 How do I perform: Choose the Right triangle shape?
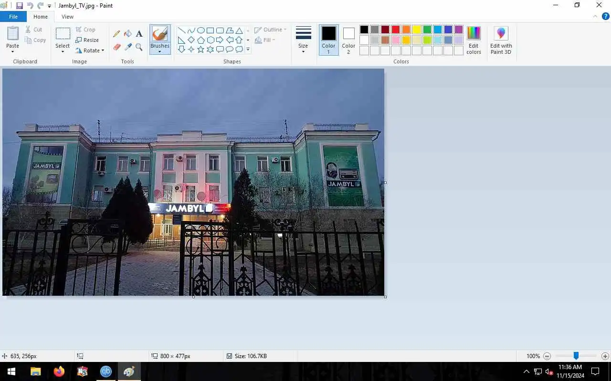[182, 40]
